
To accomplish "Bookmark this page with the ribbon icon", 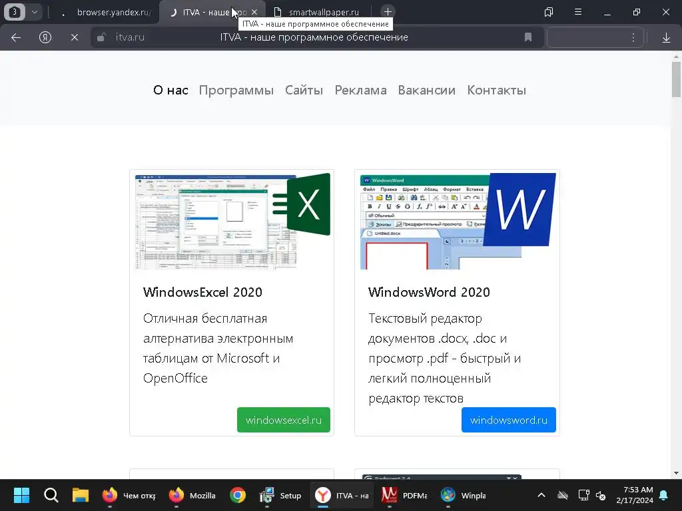I will pyautogui.click(x=528, y=37).
